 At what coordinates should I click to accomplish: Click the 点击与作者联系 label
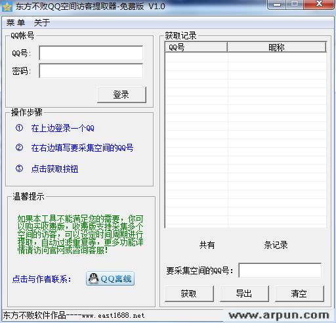click(x=41, y=279)
